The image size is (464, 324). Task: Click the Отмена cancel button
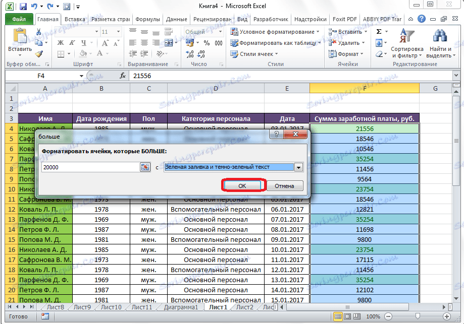[284, 185]
